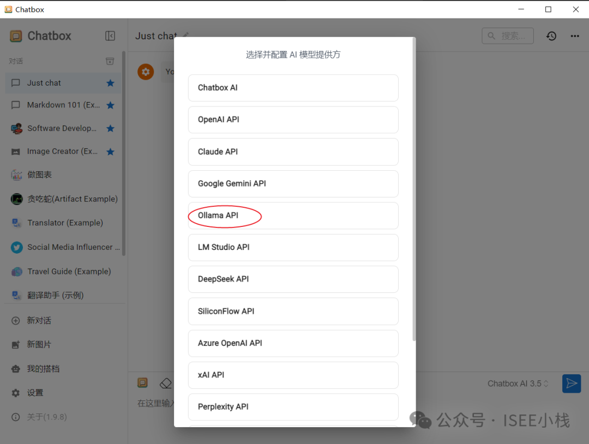Click the robot icon for my copilots
The image size is (589, 444).
click(x=16, y=369)
